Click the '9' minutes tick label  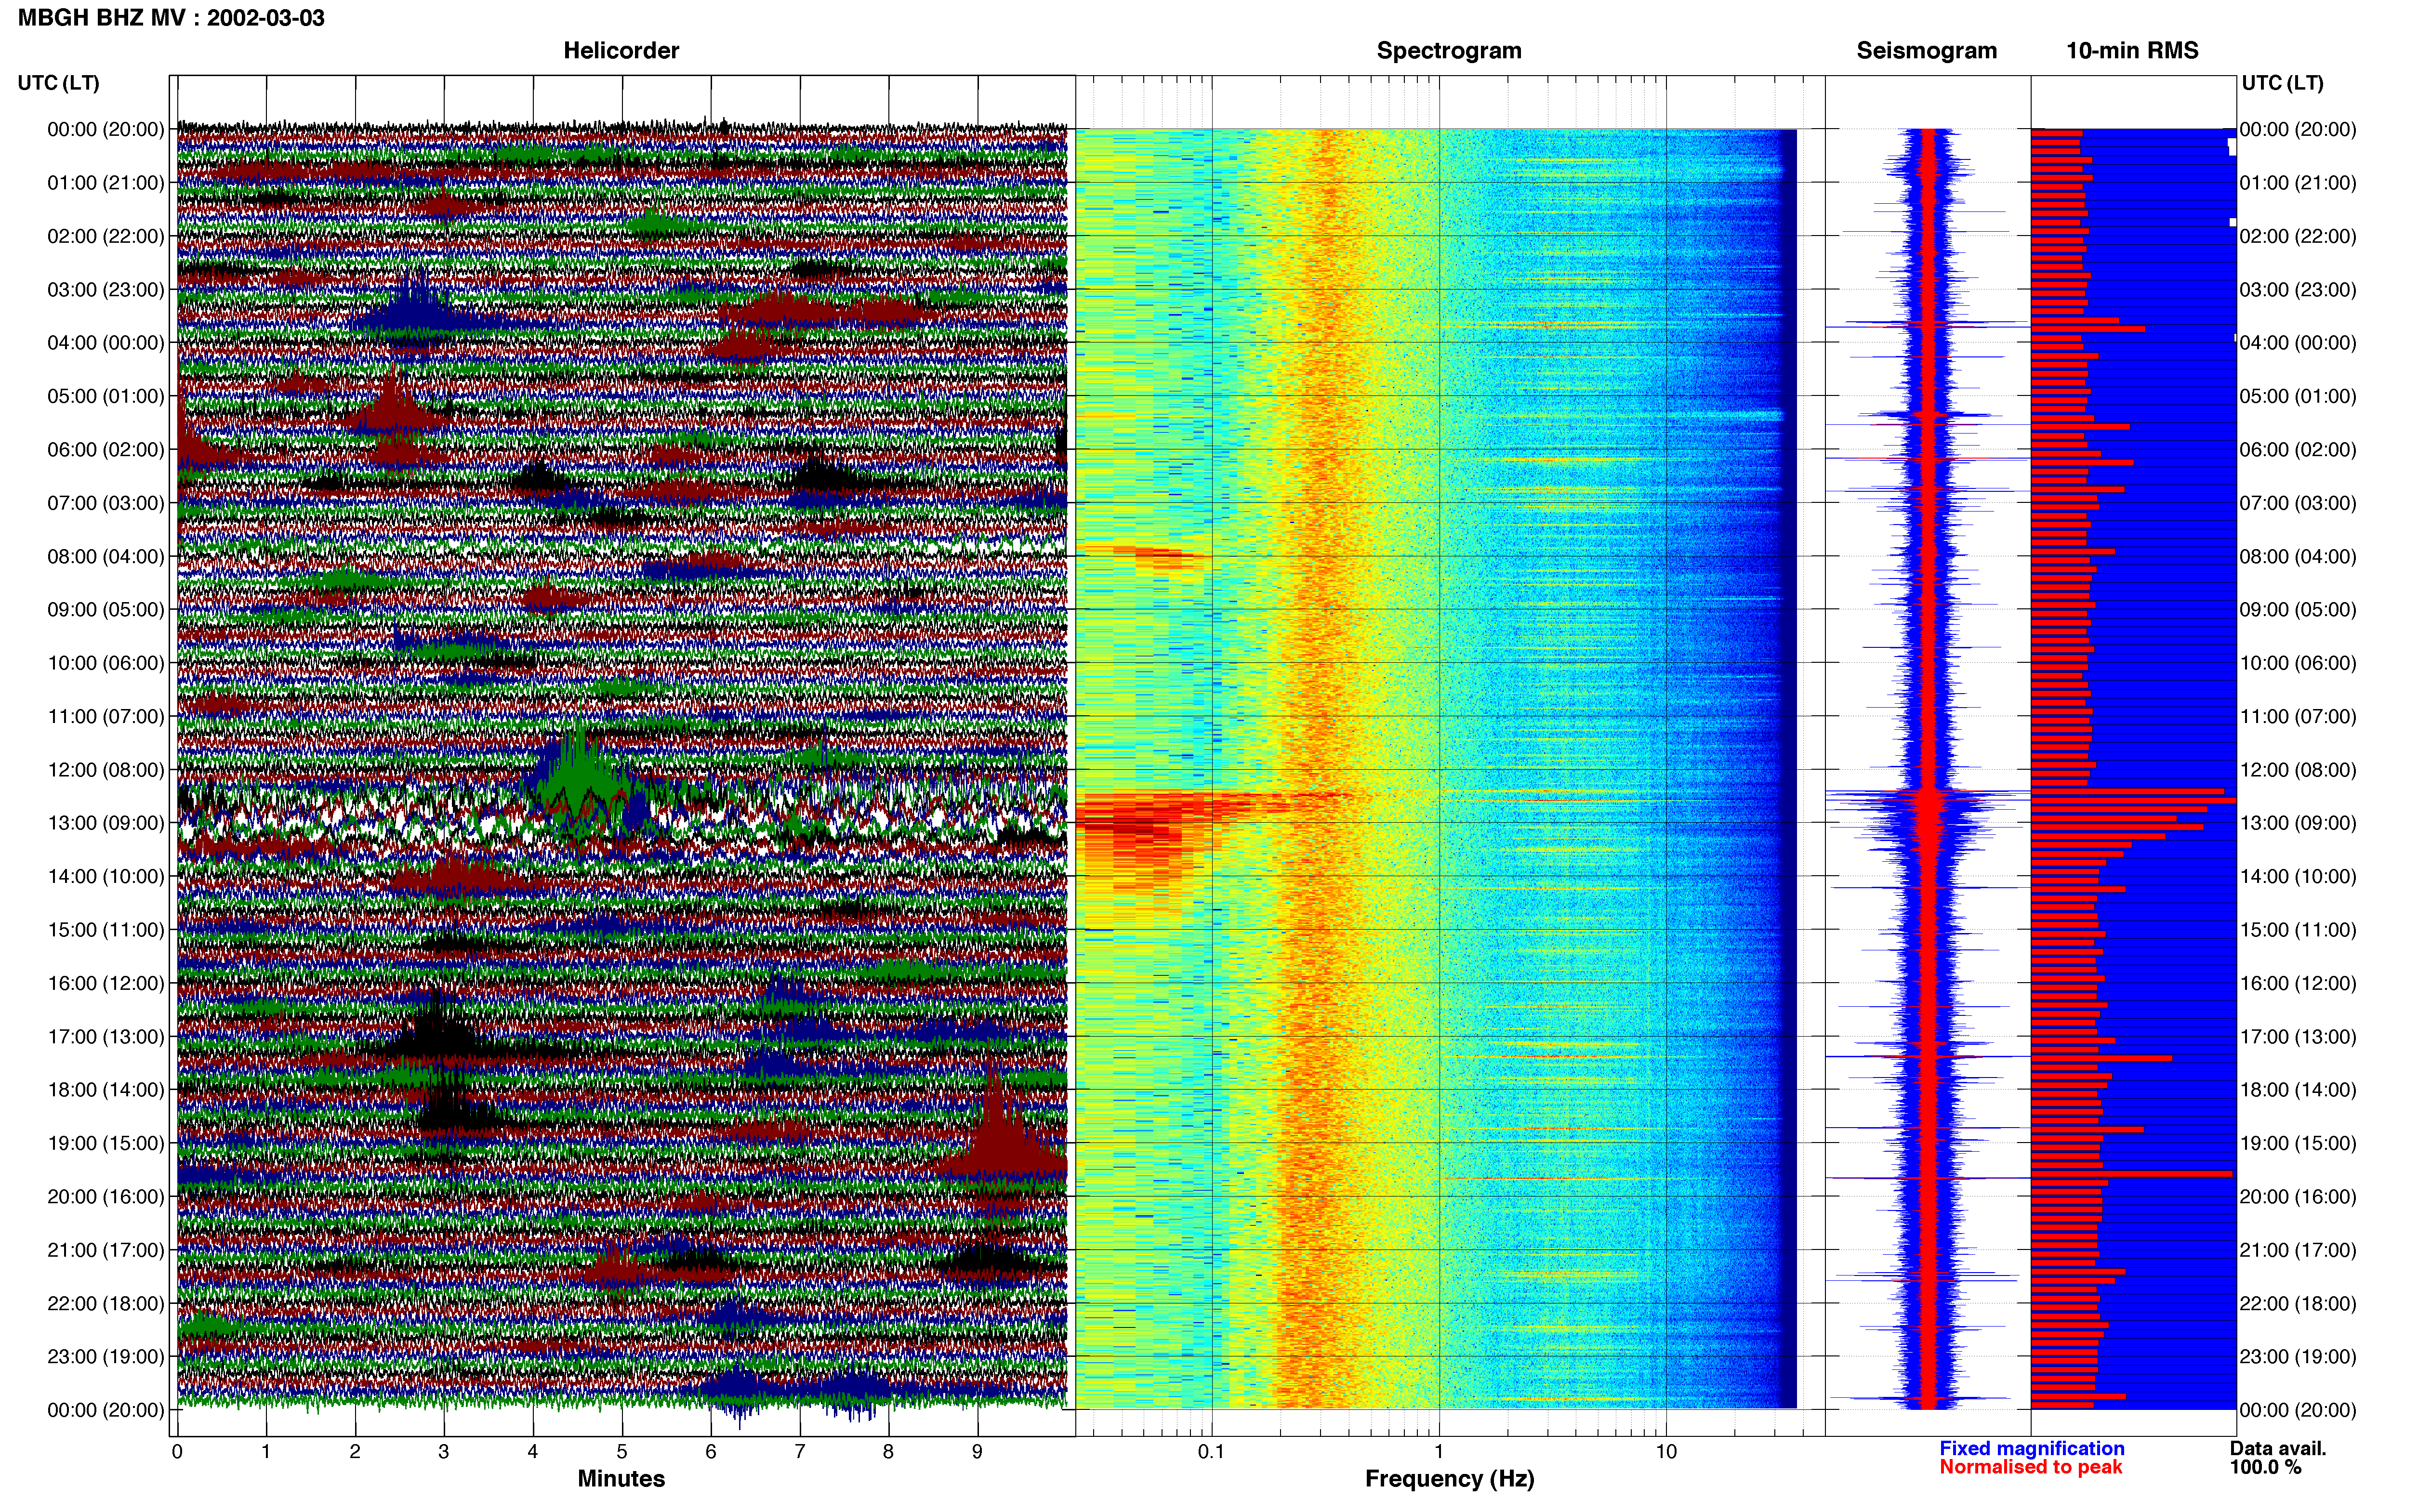point(977,1452)
